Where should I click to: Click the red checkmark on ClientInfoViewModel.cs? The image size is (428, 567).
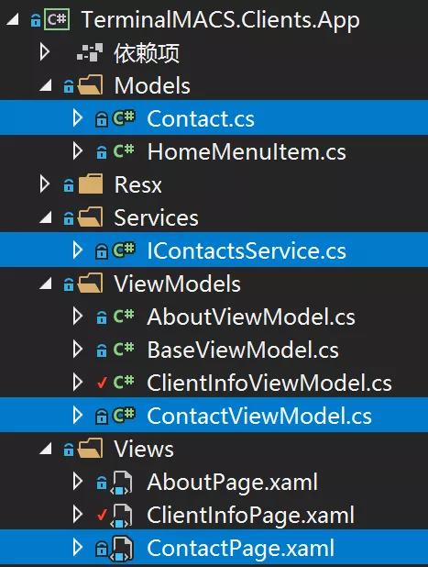(103, 383)
